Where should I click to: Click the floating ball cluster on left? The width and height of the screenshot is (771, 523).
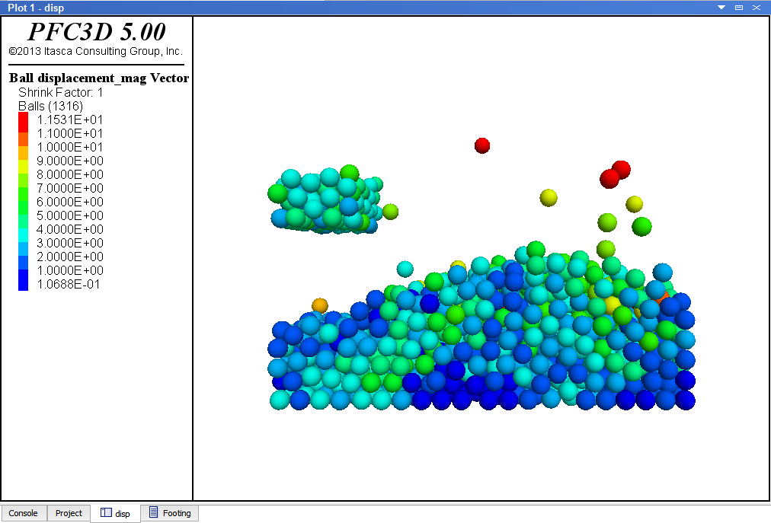326,200
